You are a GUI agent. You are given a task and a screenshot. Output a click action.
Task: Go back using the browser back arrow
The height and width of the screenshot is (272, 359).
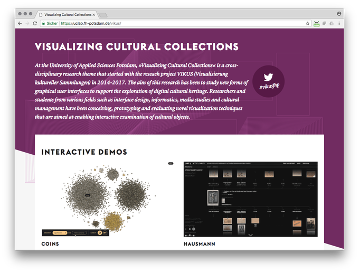pos(20,23)
